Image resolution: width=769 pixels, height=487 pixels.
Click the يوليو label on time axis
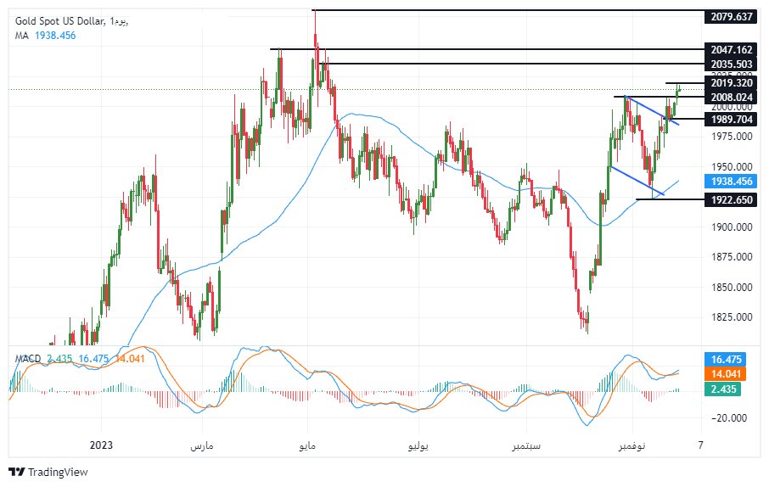[418, 445]
